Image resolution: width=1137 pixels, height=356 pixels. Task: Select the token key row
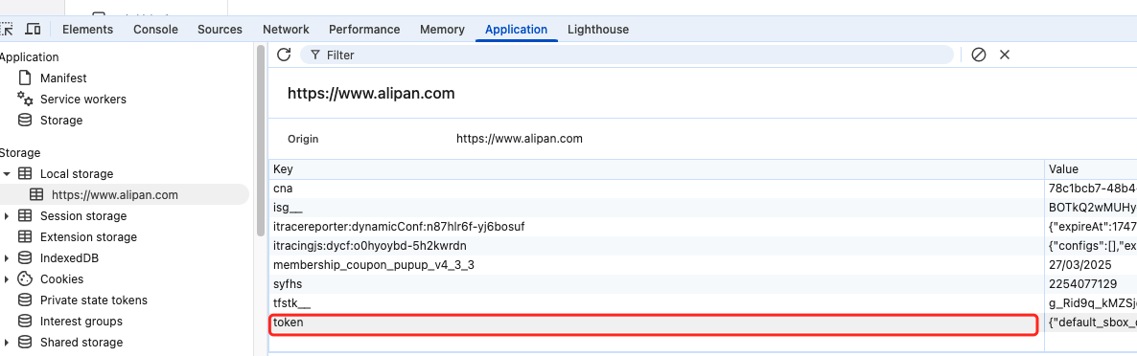pyautogui.click(x=657, y=323)
